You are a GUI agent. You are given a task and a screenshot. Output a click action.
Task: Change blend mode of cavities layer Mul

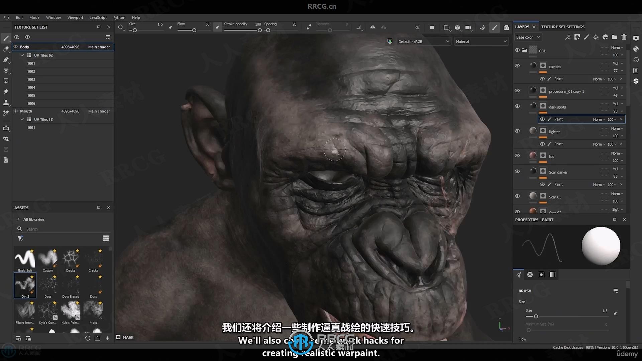pos(617,63)
